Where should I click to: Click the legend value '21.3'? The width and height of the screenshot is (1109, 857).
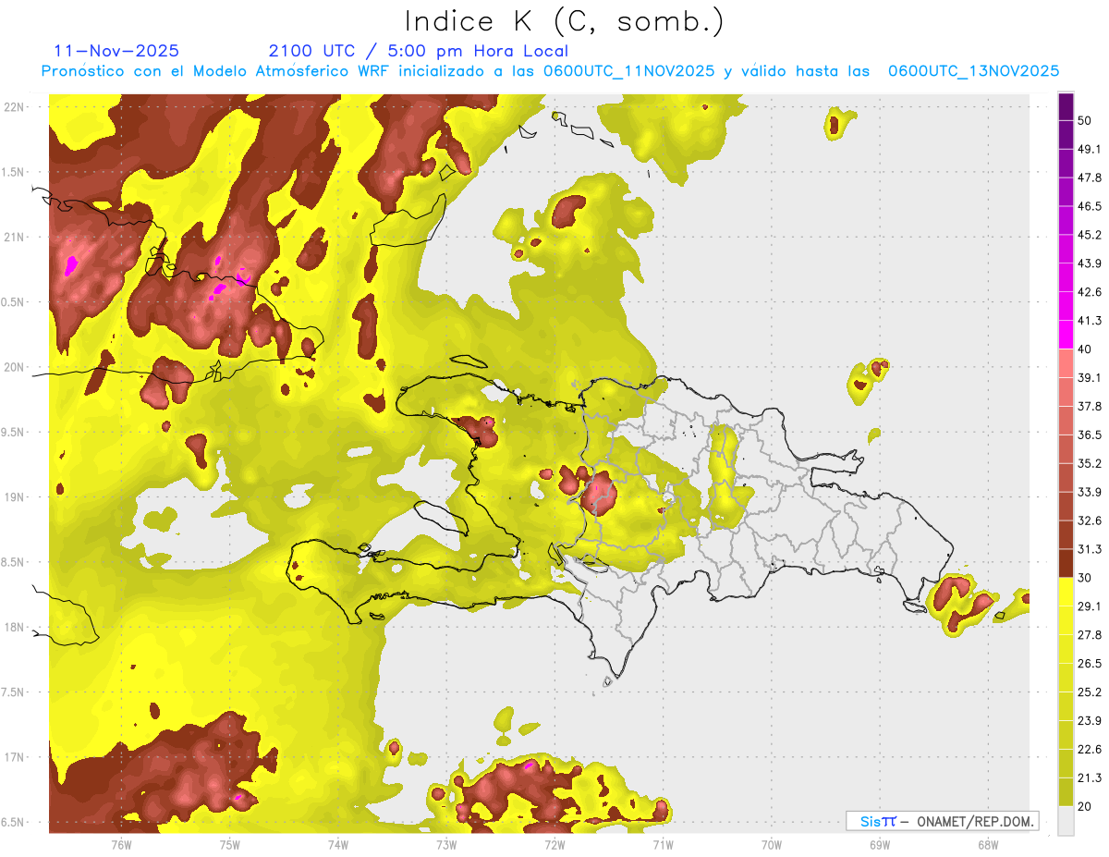pos(1090,777)
